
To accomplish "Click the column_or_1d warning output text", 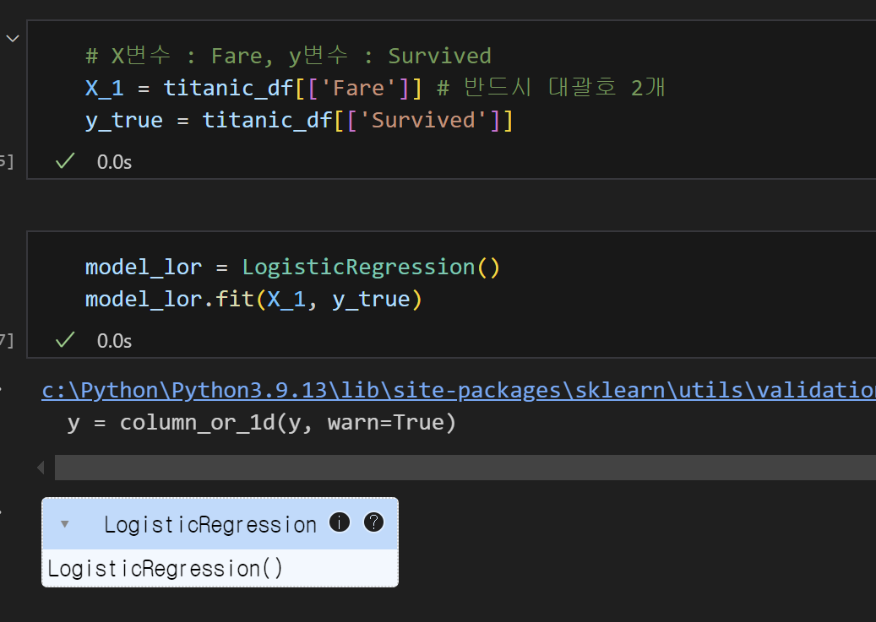I will point(262,423).
